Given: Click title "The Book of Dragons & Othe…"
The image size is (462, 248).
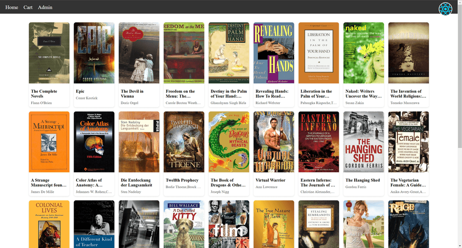Looking at the screenshot, I should (x=228, y=182).
